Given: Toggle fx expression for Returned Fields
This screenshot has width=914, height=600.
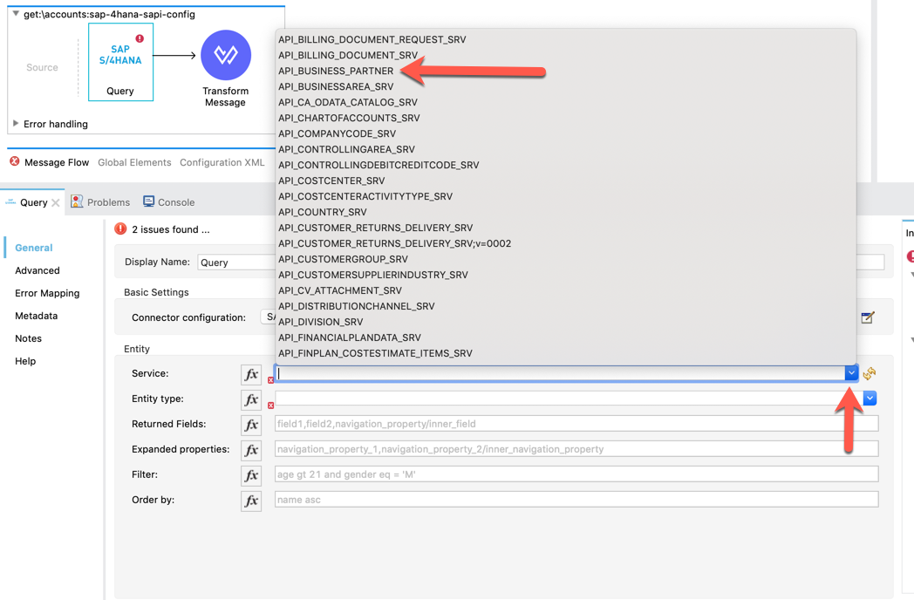Looking at the screenshot, I should tap(251, 425).
